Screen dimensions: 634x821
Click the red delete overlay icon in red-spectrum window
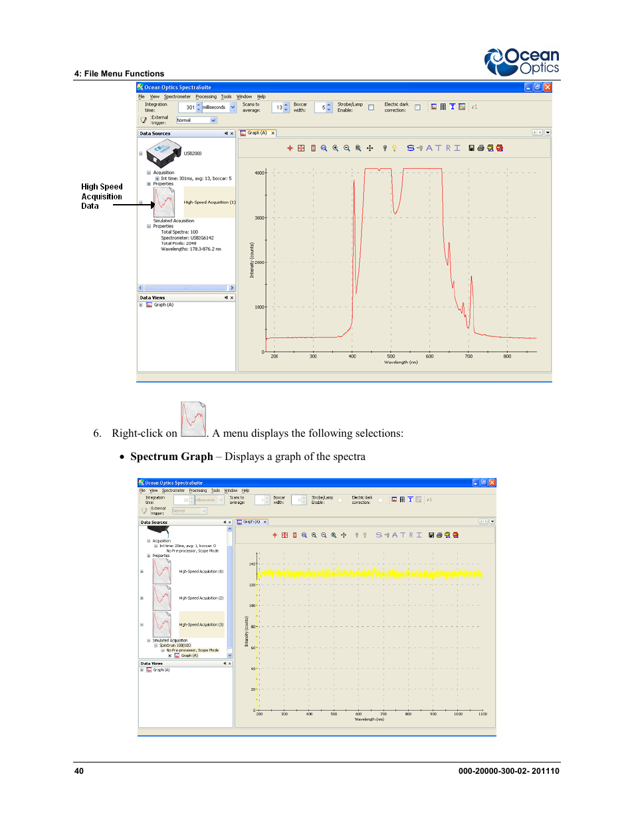click(499, 148)
